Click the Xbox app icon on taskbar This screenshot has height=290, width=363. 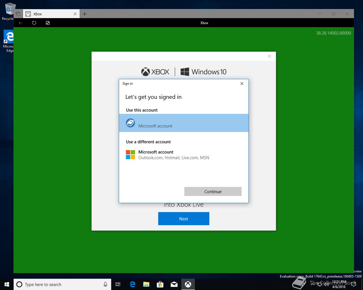coord(188,284)
